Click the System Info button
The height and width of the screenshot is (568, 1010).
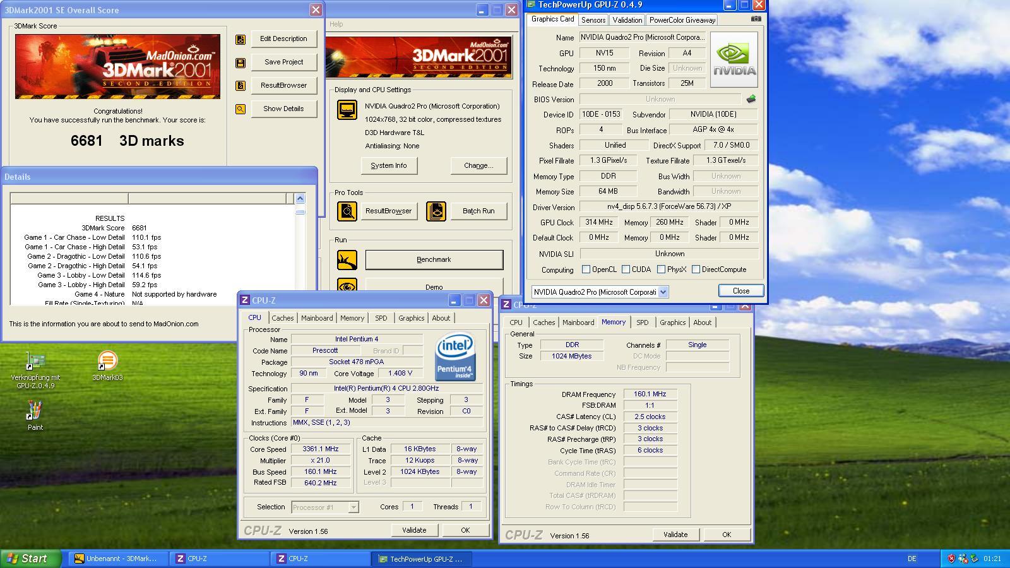coord(389,166)
